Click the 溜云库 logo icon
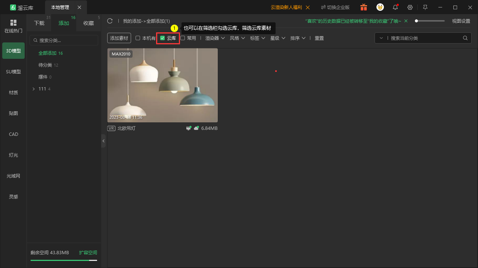 [x=13, y=7]
